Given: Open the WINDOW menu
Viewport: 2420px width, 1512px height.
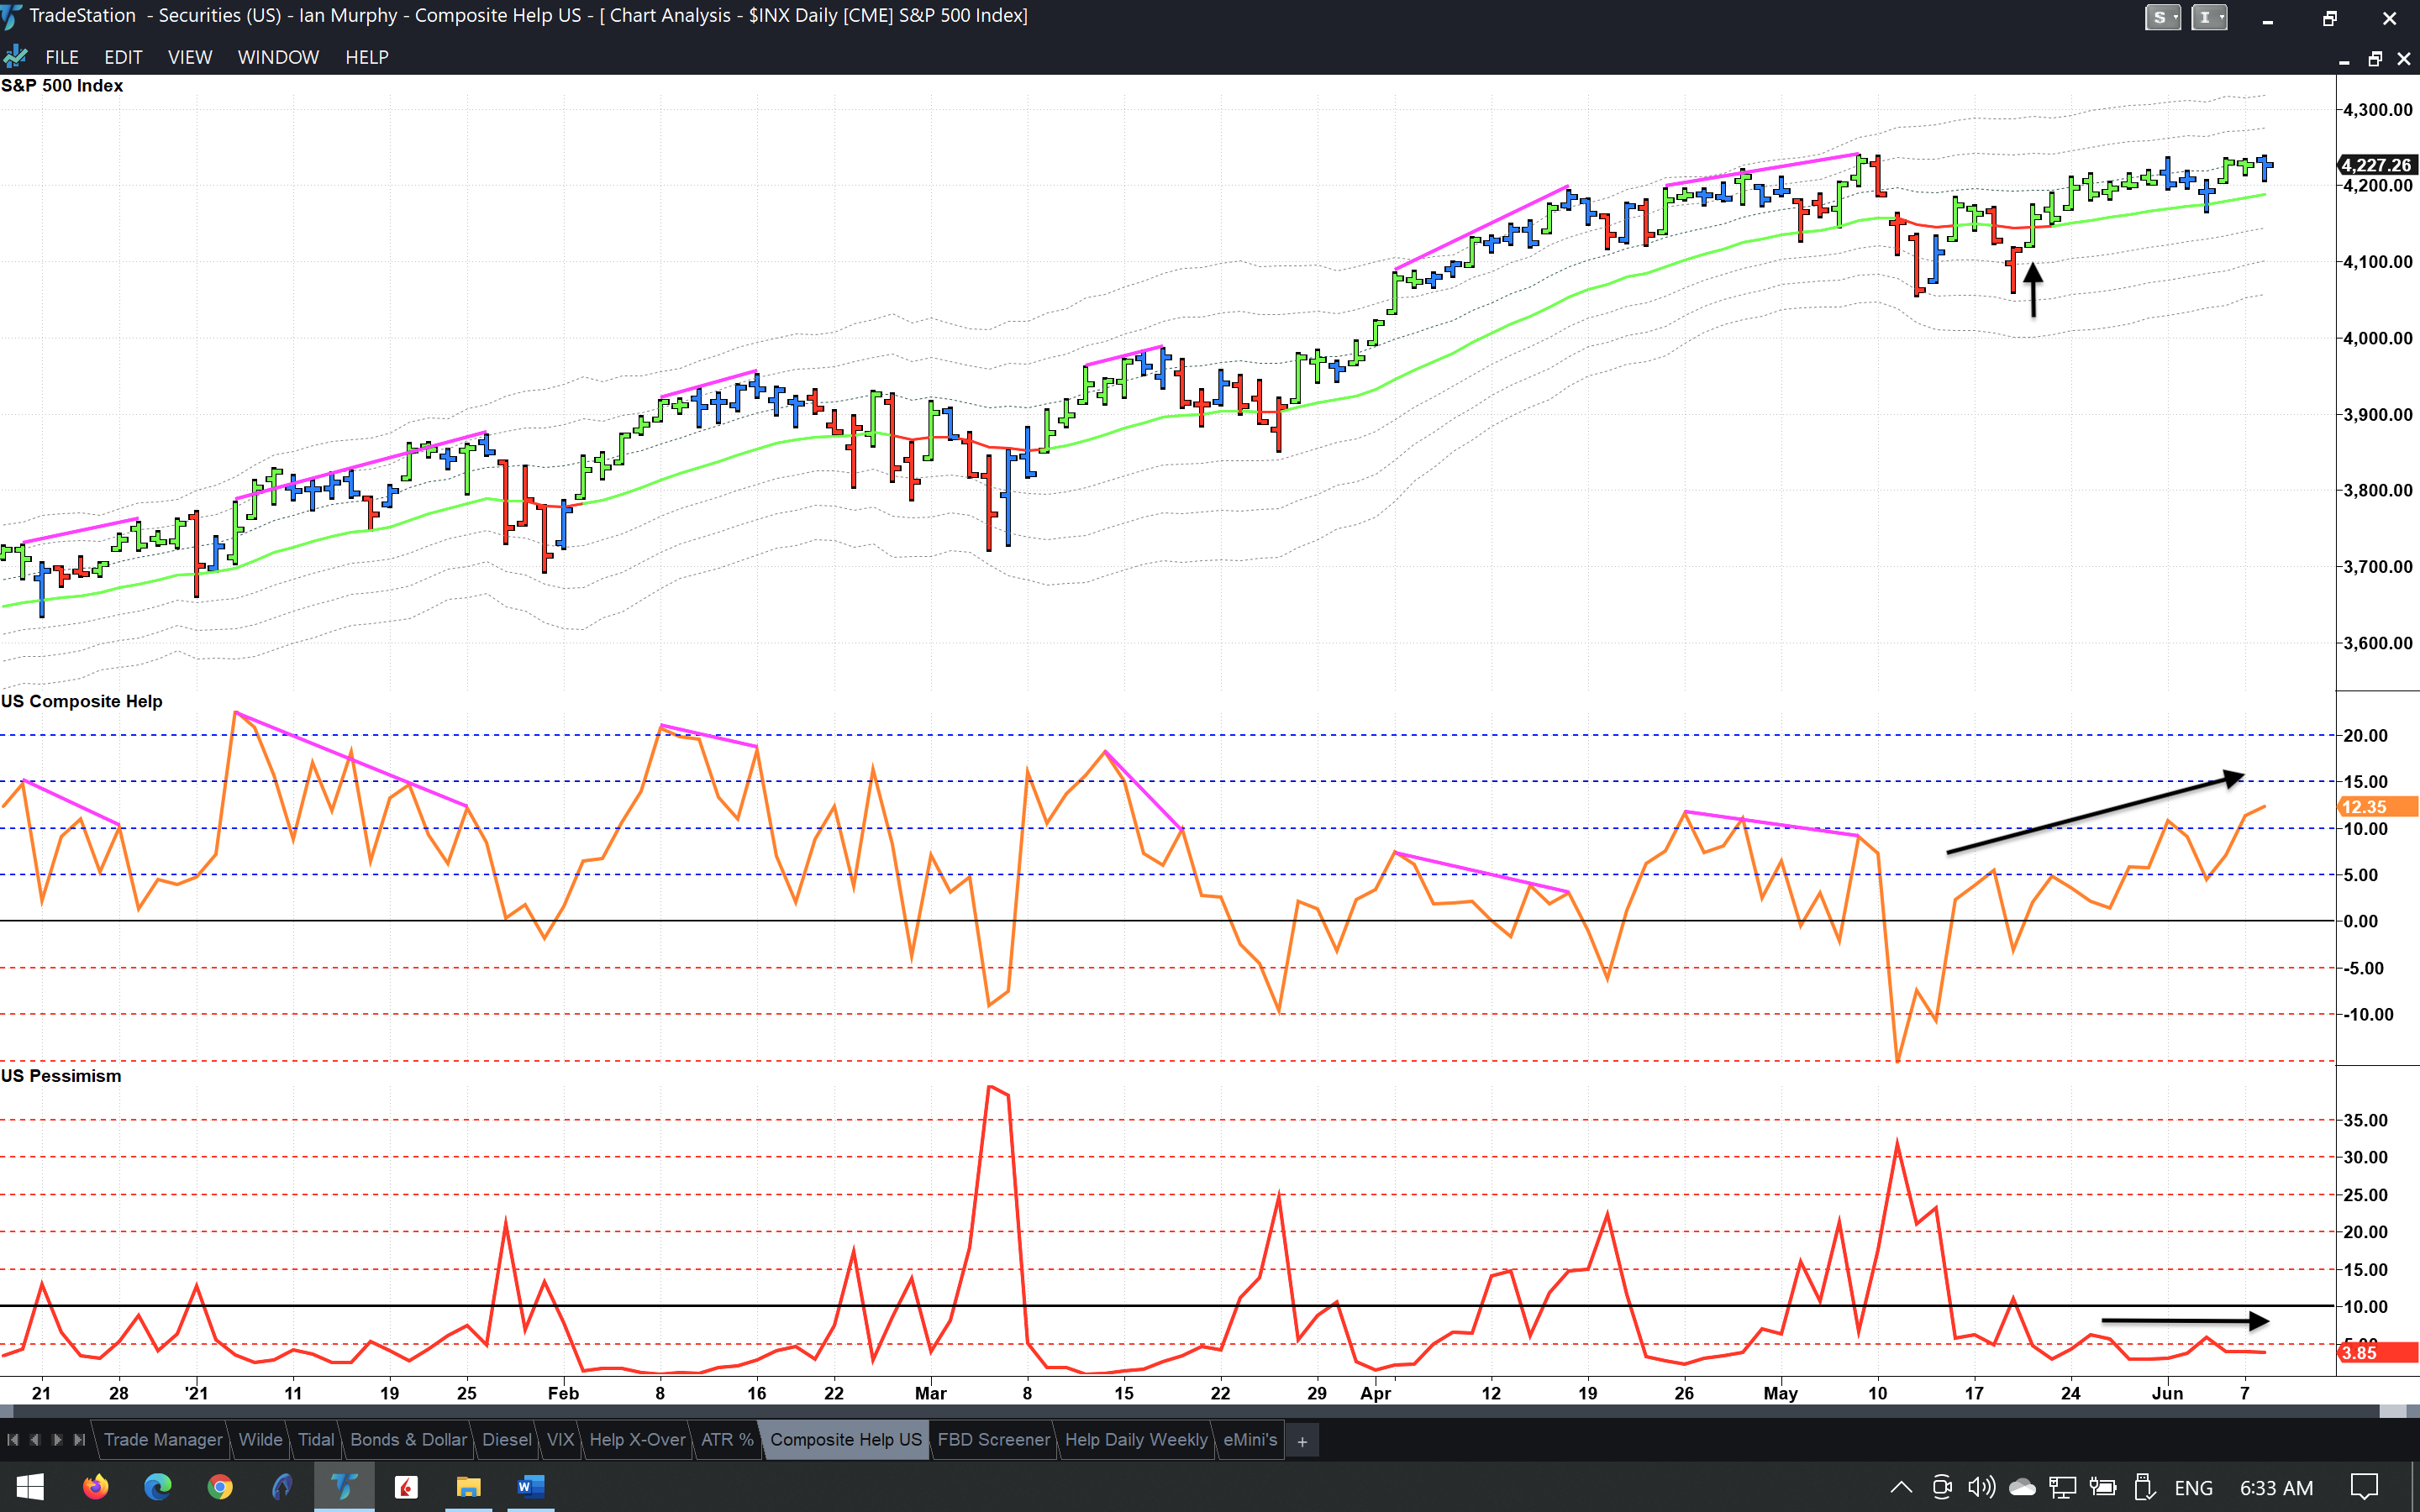Looking at the screenshot, I should [278, 57].
